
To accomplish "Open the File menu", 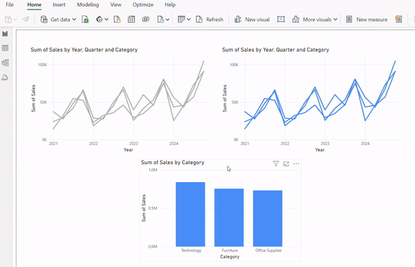I will (10, 5).
